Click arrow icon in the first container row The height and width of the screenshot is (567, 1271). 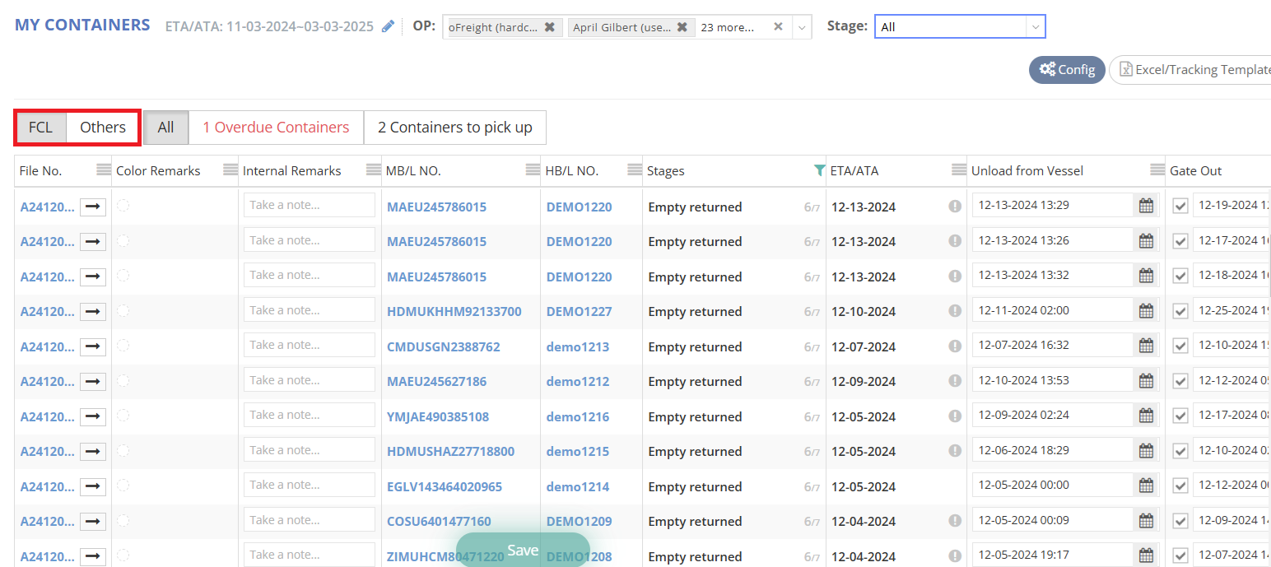click(93, 207)
